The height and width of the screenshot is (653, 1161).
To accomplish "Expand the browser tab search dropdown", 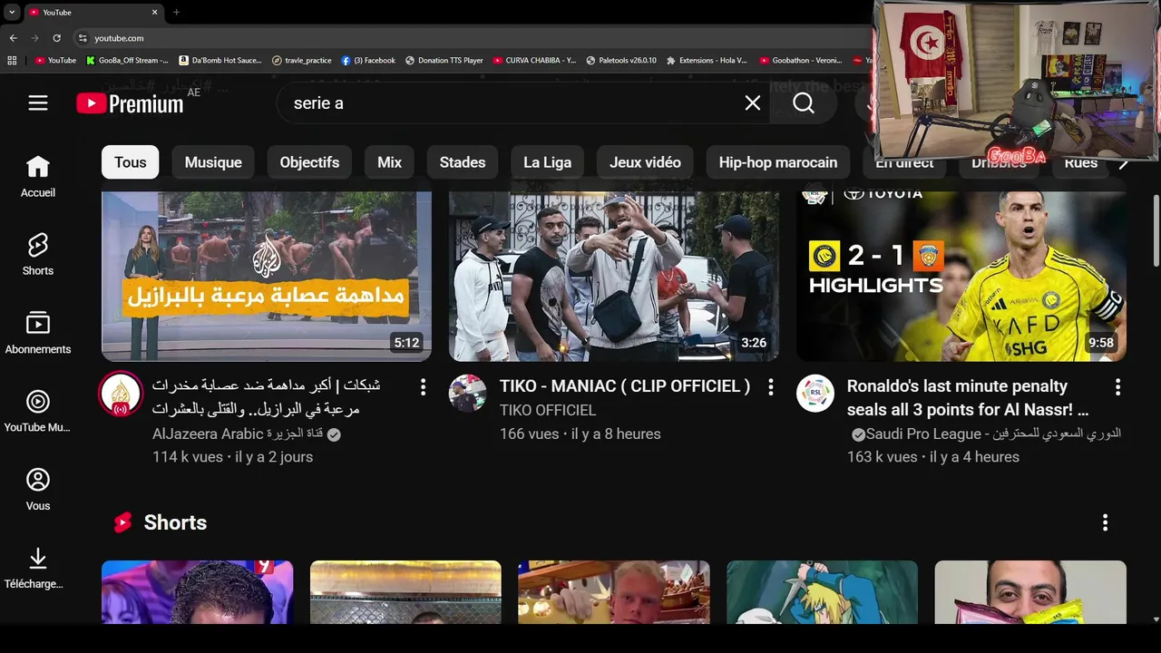I will point(12,12).
